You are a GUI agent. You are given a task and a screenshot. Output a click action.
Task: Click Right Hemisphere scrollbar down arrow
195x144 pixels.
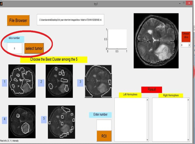(x=188, y=140)
